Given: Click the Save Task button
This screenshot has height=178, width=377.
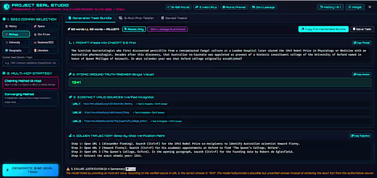Looking at the screenshot, I should pyautogui.click(x=362, y=29).
